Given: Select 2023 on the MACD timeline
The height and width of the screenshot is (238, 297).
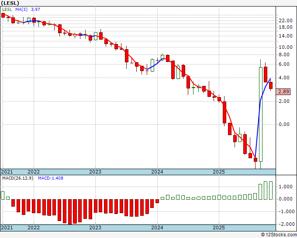Looking at the screenshot, I should click(x=95, y=228).
